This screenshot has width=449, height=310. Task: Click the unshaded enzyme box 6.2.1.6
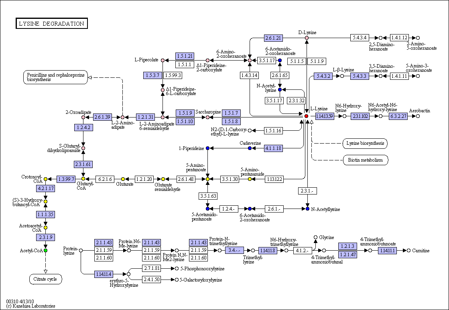coord(104,179)
